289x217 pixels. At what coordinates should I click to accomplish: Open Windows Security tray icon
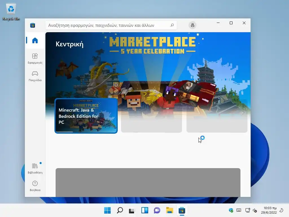pyautogui.click(x=231, y=210)
